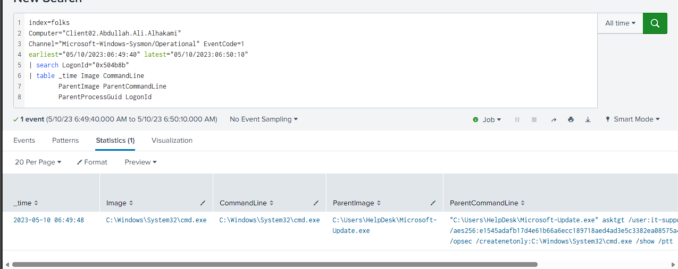Image resolution: width=678 pixels, height=269 pixels.
Task: Open the All time range picker
Action: (620, 23)
